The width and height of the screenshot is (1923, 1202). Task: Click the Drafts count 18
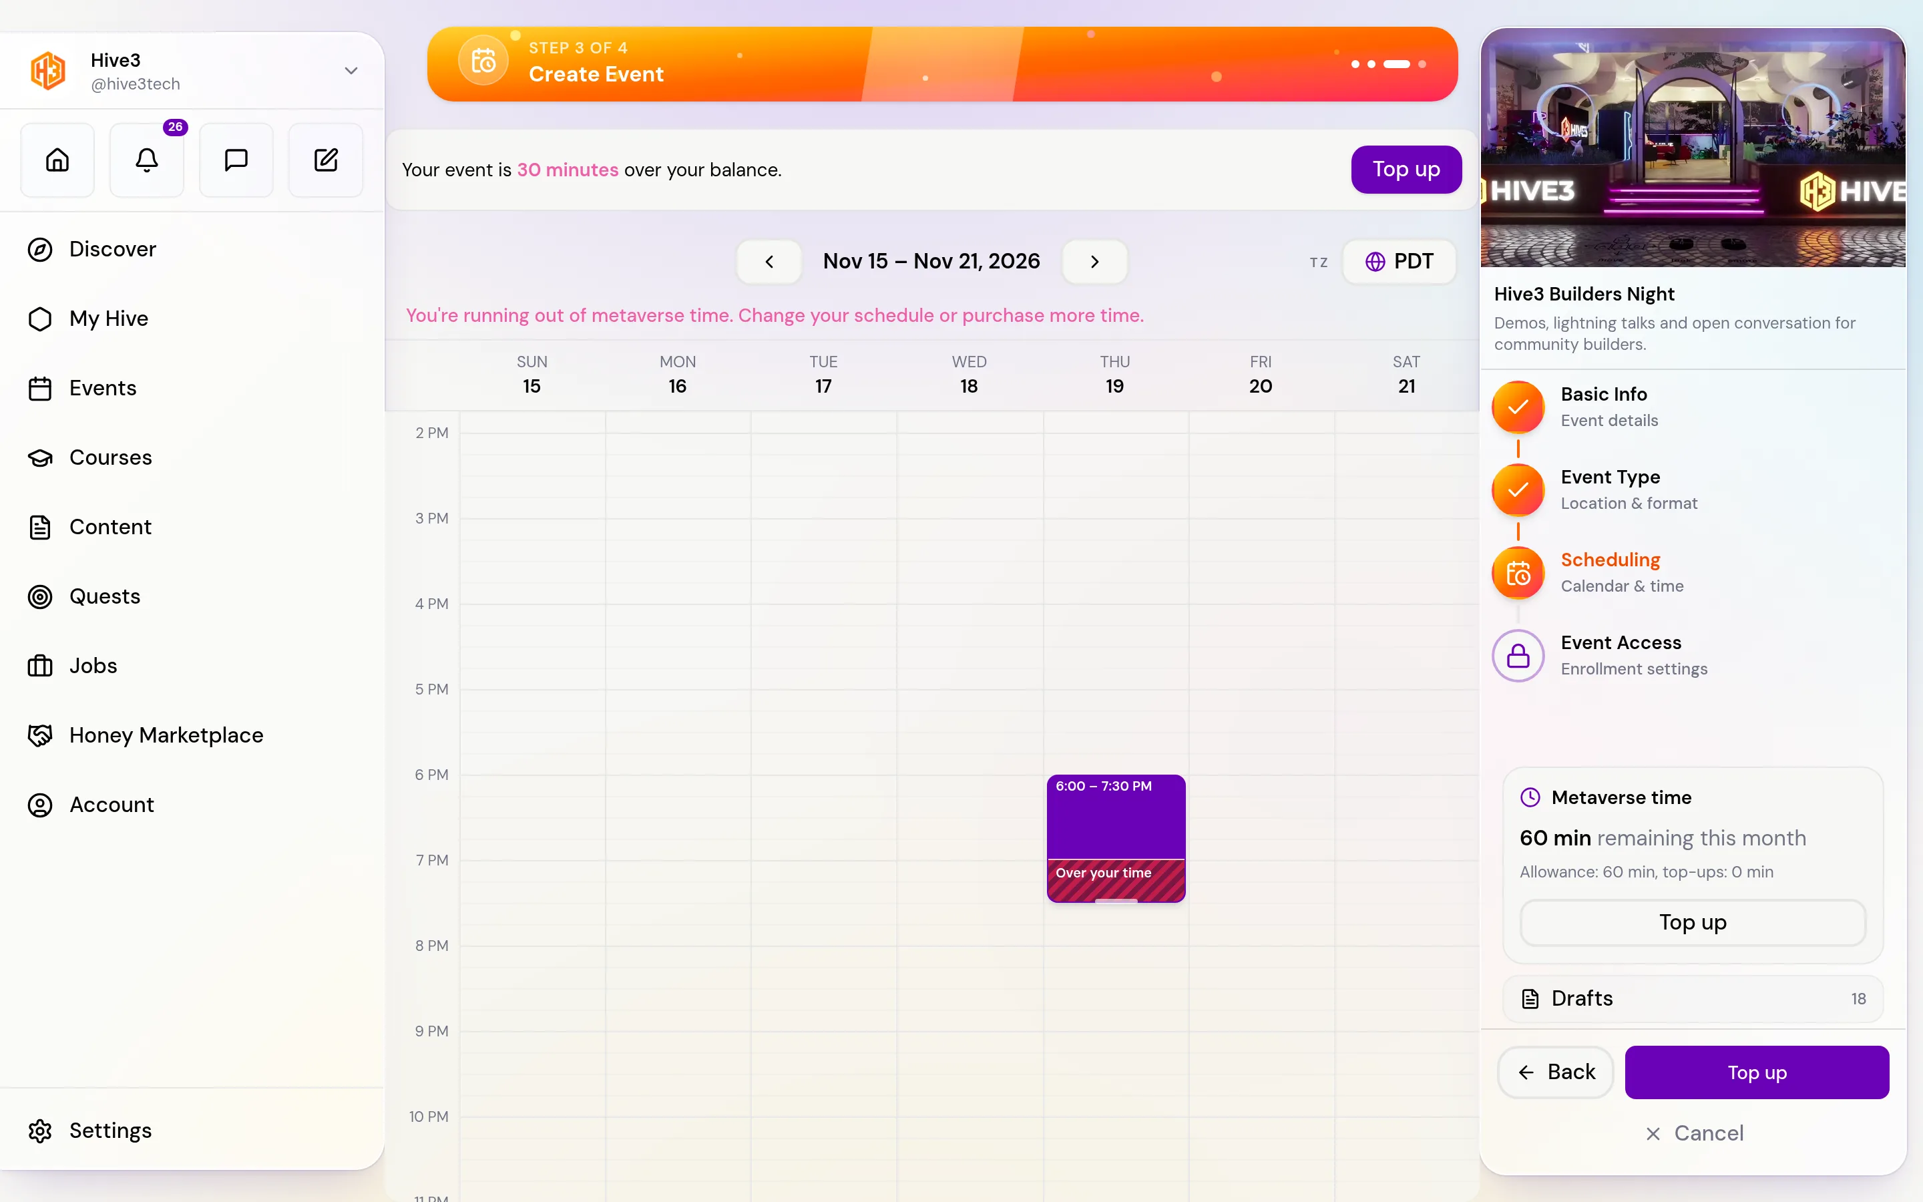coord(1858,998)
